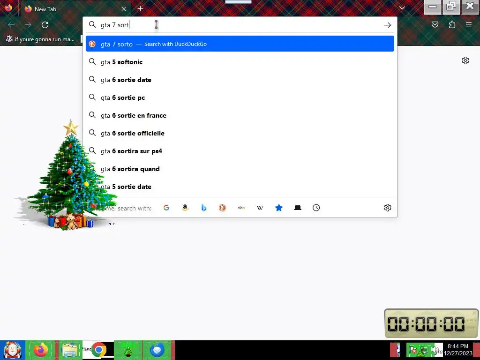480x360 pixels.
Task: Choose suggestion 'gta 6 sortie officielle'
Action: point(240,133)
